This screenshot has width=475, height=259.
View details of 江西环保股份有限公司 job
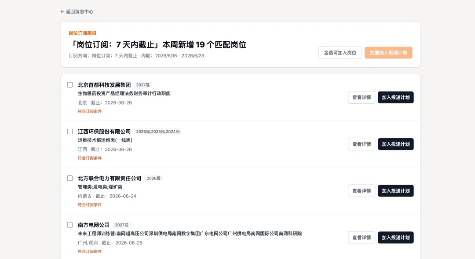[x=362, y=144]
